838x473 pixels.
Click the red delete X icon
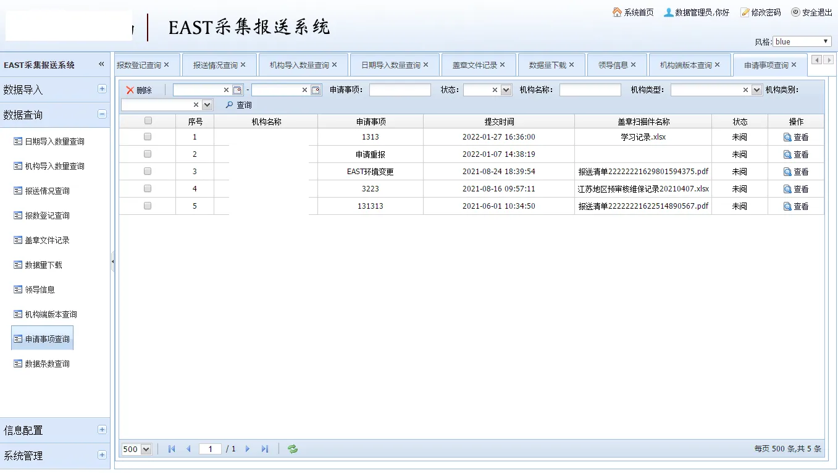click(x=130, y=90)
